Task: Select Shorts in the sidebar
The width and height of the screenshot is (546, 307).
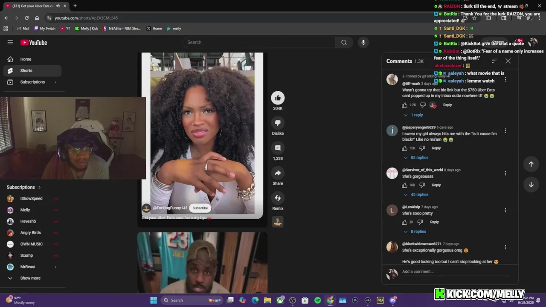Action: [32, 70]
